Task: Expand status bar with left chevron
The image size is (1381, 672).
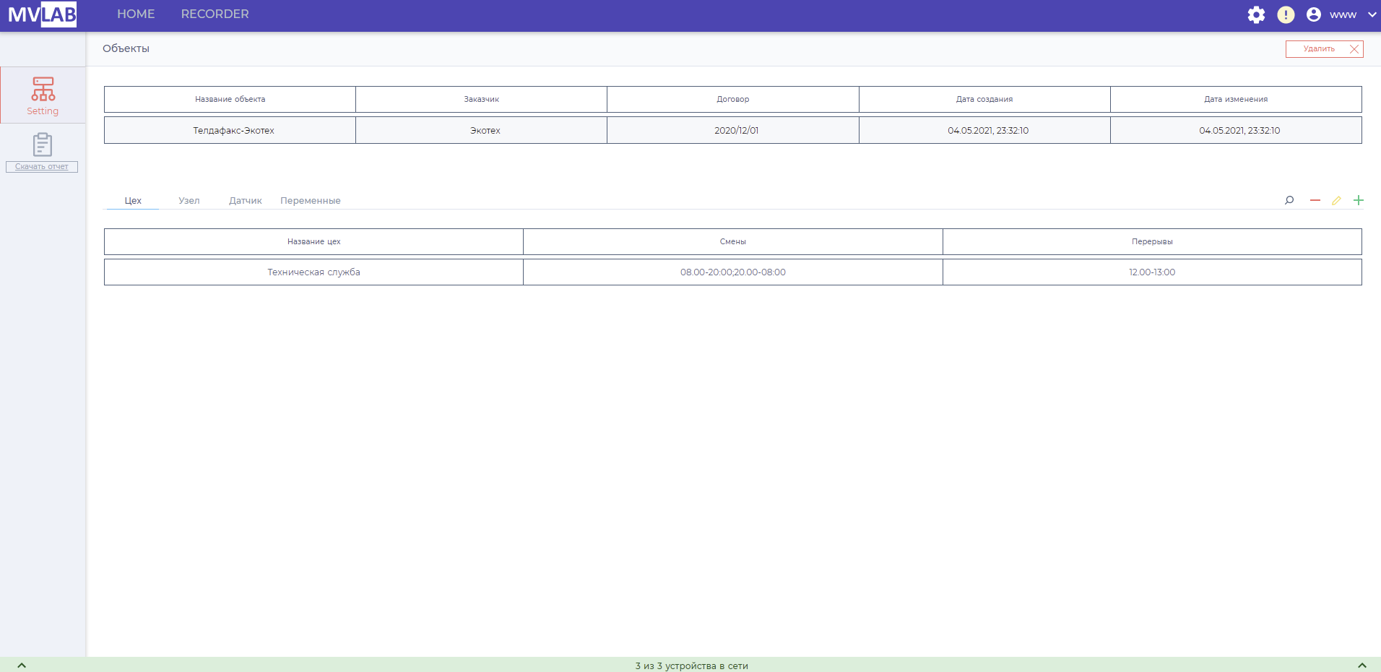Action: tap(22, 665)
